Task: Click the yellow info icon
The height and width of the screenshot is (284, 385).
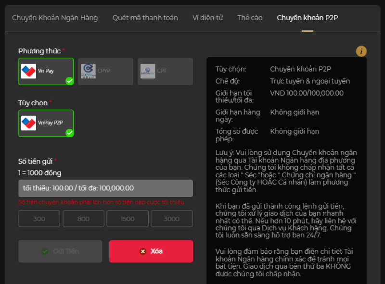Action: (361, 51)
